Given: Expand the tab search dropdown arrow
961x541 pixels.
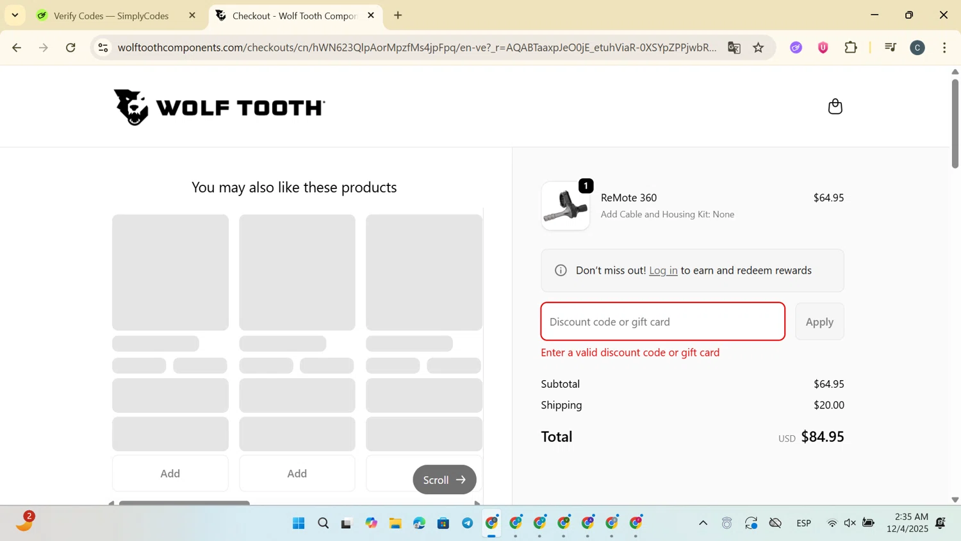Looking at the screenshot, I should [15, 15].
